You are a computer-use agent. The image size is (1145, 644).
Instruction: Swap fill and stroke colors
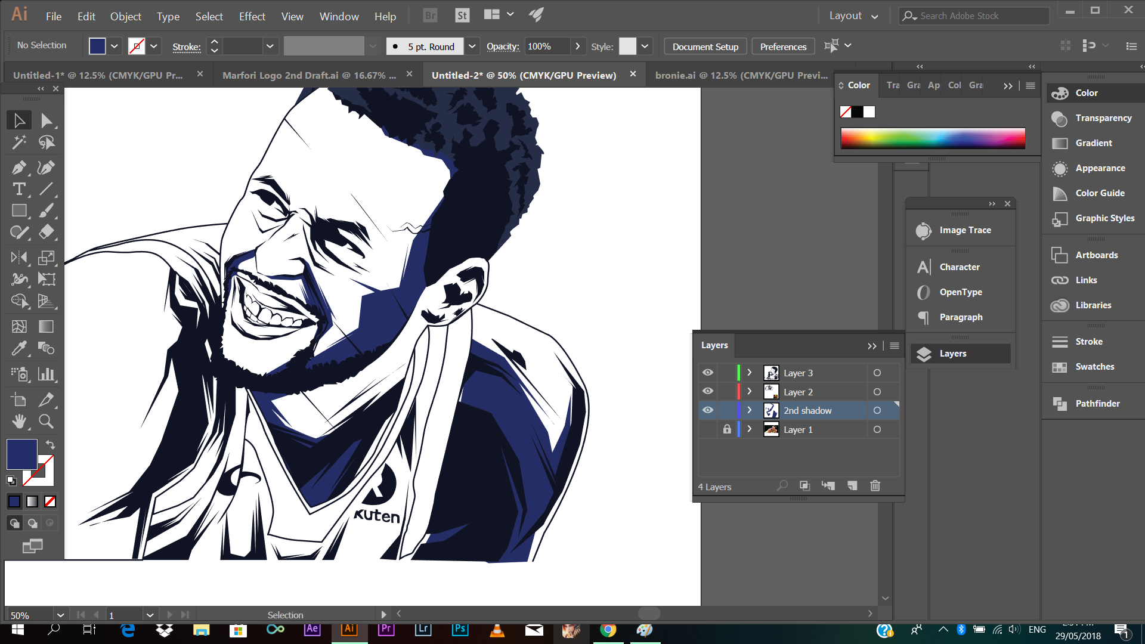pos(51,445)
